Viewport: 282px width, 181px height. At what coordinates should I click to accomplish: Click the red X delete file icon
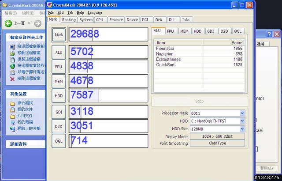click(12, 79)
